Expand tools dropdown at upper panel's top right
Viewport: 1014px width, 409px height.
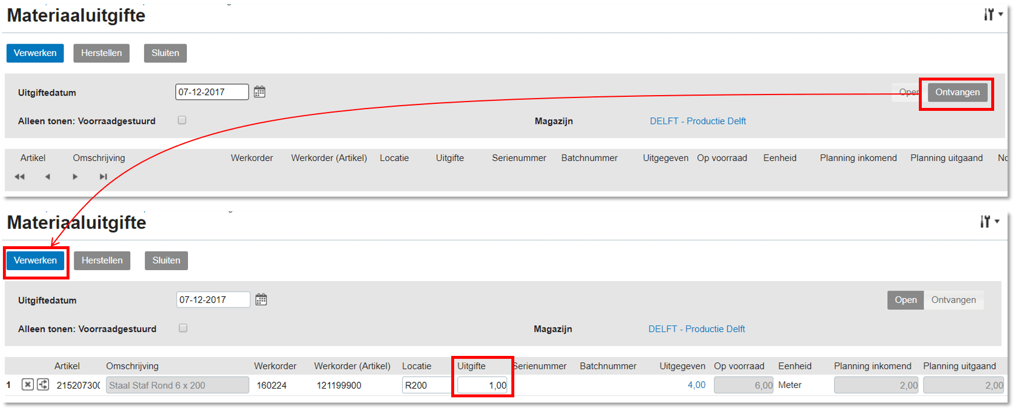(992, 15)
